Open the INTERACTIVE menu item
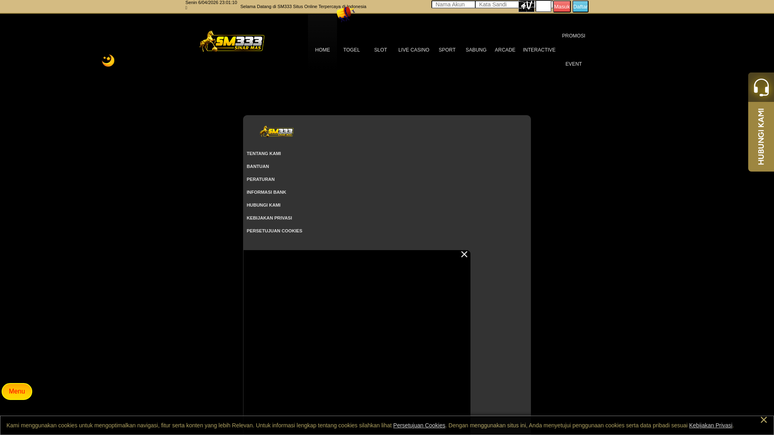 pos(539,50)
